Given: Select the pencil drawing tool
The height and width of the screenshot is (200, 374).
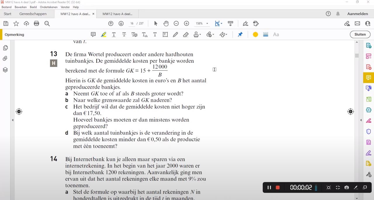Looking at the screenshot, I should pyautogui.click(x=175, y=34).
